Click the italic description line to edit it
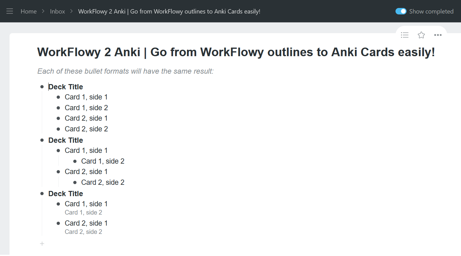This screenshot has height=256, width=461. 125,71
